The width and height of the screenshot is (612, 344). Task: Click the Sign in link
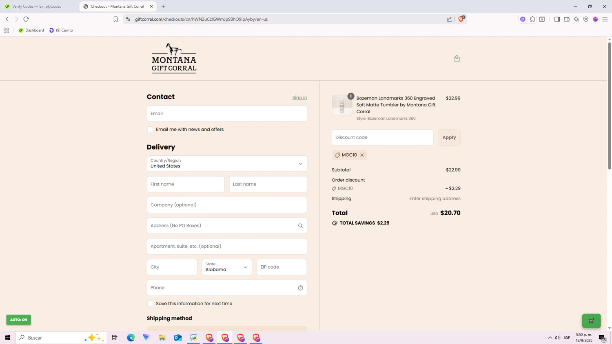click(299, 97)
